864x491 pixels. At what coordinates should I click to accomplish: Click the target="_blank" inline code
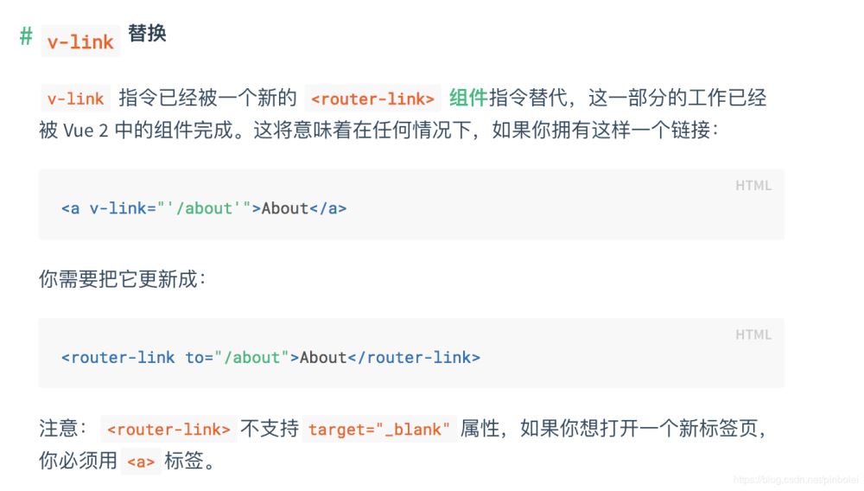pyautogui.click(x=378, y=430)
